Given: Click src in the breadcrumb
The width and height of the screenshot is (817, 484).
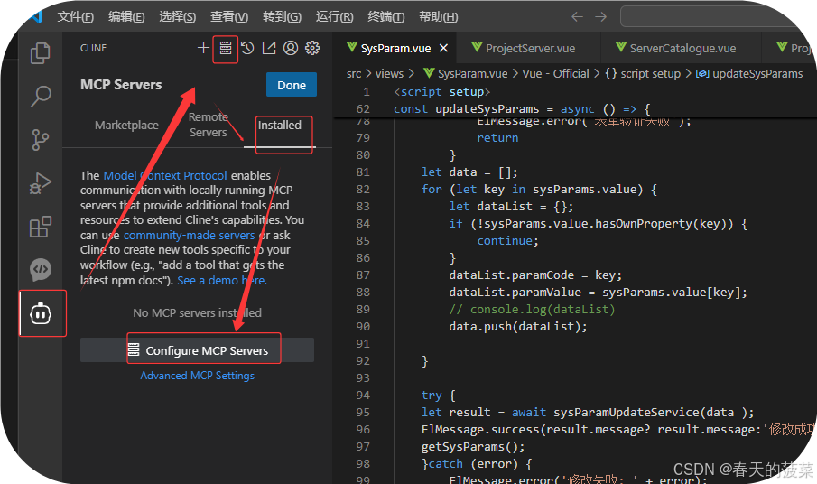Looking at the screenshot, I should [x=354, y=74].
